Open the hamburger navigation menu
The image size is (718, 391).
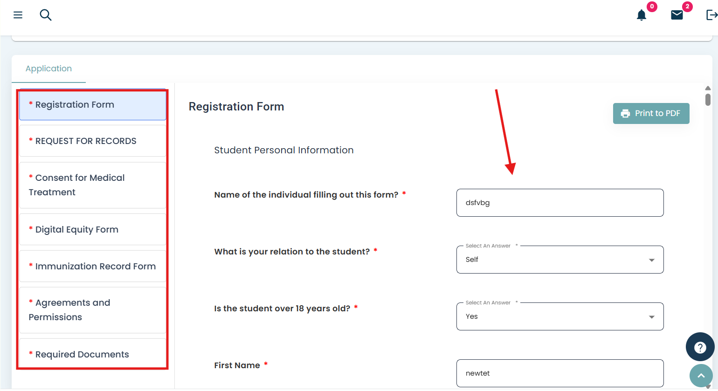click(x=18, y=15)
